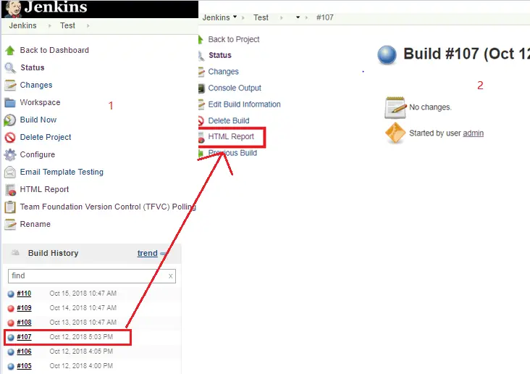Click the TFVC Polling clipboard icon
The height and width of the screenshot is (374, 530).
(x=10, y=207)
